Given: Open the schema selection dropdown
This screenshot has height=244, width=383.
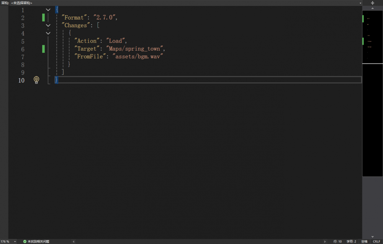Looking at the screenshot, I should [x=360, y=3].
